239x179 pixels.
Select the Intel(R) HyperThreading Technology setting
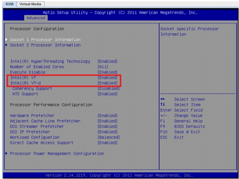pyautogui.click(x=50, y=61)
